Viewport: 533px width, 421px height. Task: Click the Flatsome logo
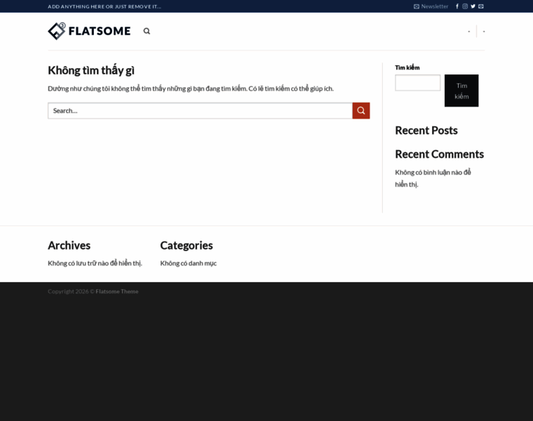coord(89,31)
